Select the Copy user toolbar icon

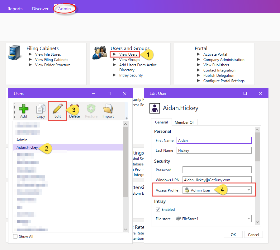click(41, 109)
